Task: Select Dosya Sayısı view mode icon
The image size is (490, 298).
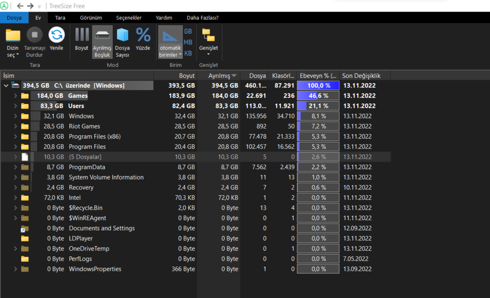Action: click(122, 36)
